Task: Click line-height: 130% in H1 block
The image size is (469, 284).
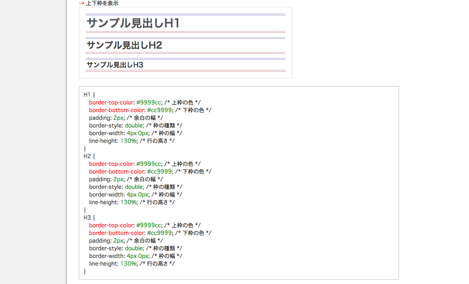Action: [x=132, y=141]
